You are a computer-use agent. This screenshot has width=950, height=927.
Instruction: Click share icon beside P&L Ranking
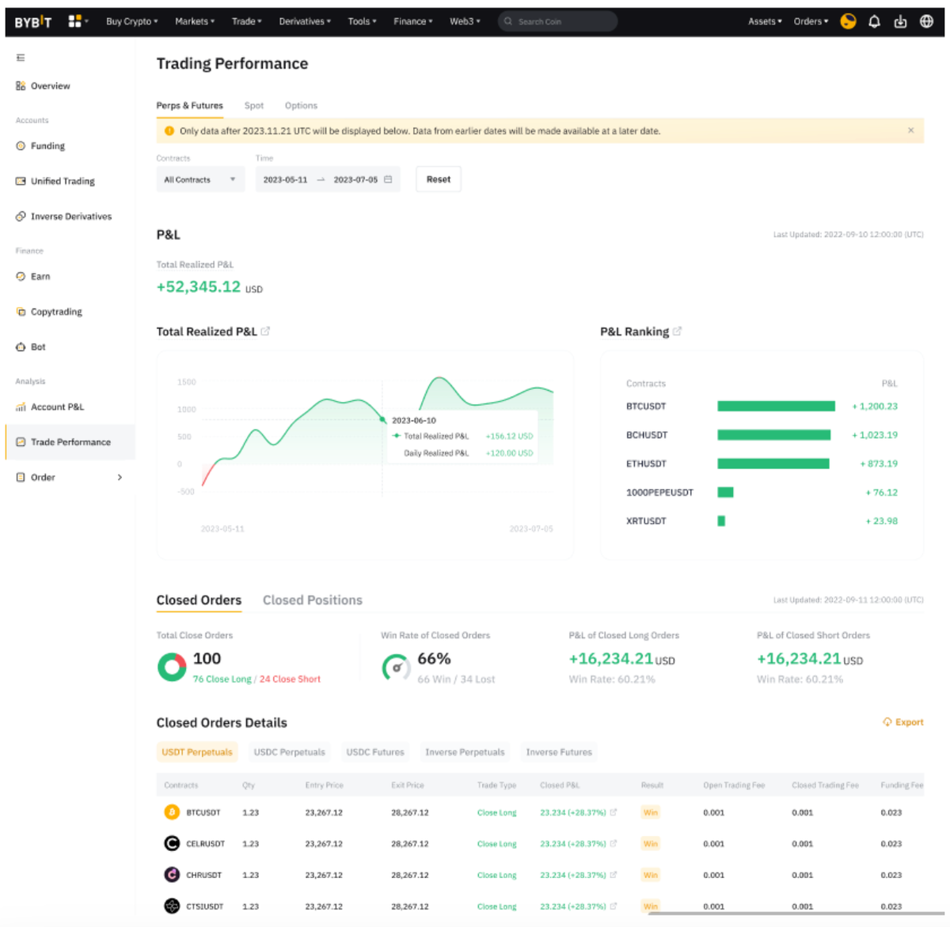click(x=677, y=331)
